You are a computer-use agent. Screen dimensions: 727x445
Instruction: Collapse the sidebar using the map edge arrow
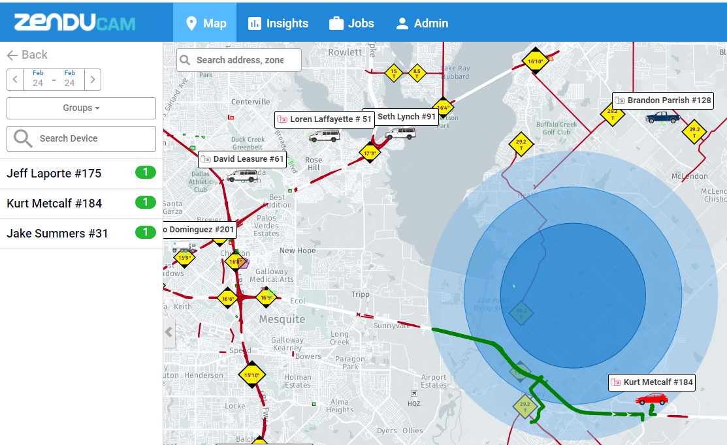click(169, 333)
